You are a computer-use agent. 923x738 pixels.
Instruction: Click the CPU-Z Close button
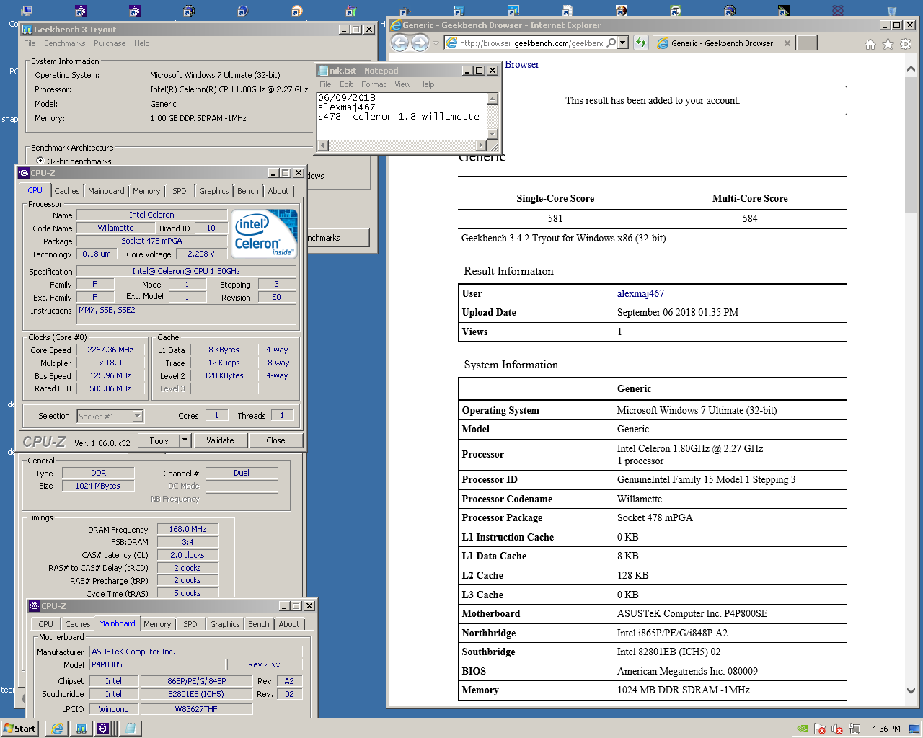click(275, 440)
